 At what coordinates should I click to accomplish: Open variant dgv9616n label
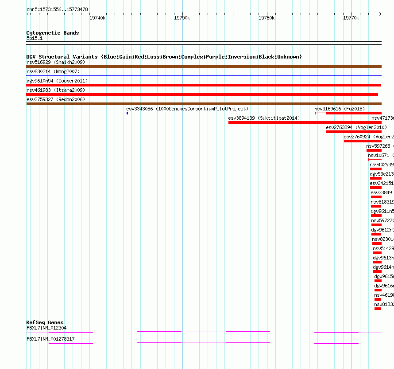[384, 286]
